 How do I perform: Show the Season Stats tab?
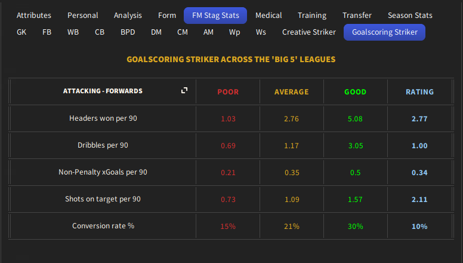coord(410,15)
